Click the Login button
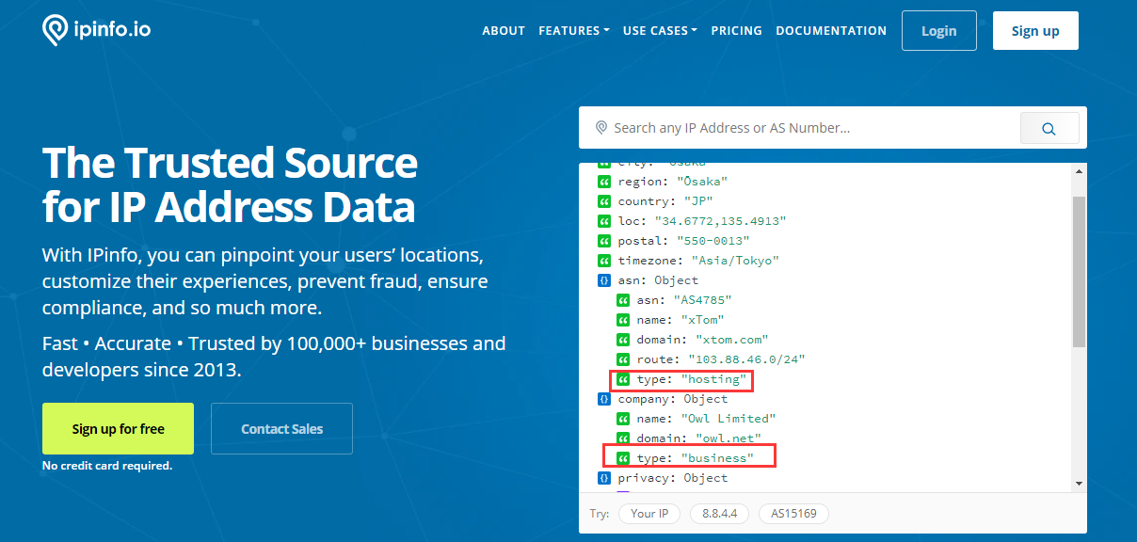1137x542 pixels. 938,31
